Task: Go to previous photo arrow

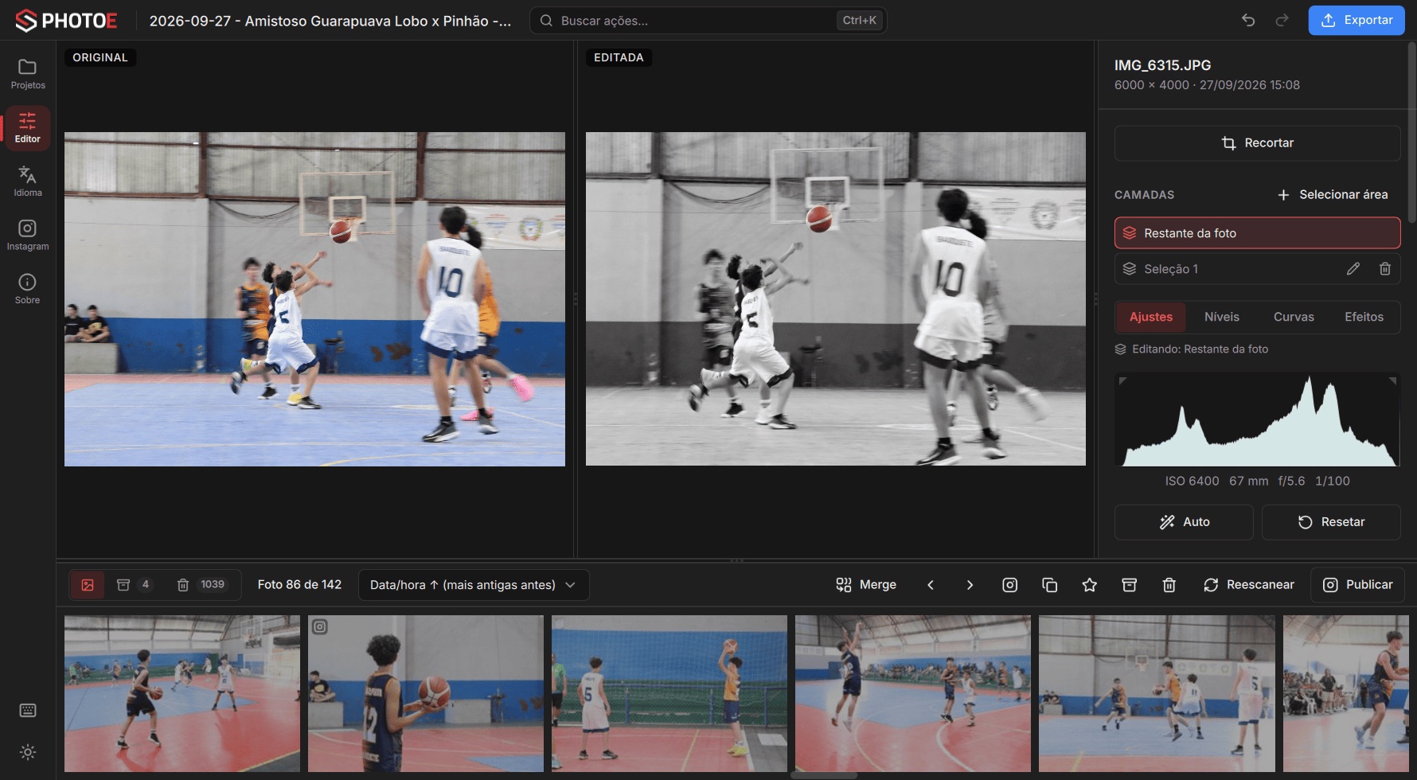Action: click(x=931, y=585)
